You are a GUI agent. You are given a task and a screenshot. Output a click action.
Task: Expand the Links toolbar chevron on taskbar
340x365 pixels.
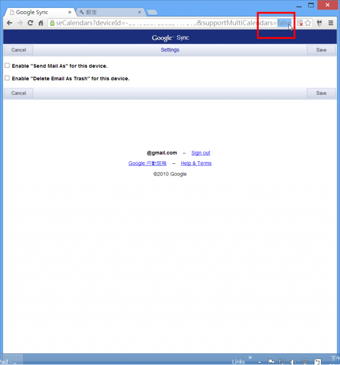click(250, 357)
